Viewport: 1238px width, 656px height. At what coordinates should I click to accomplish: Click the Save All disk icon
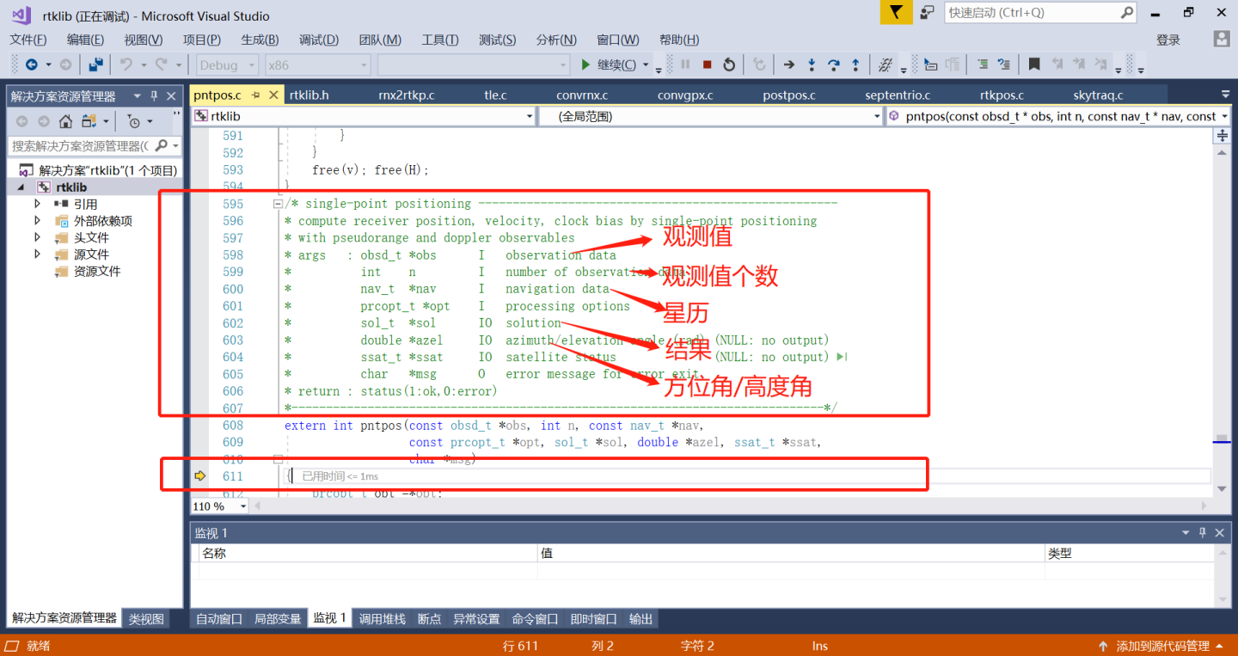pyautogui.click(x=95, y=64)
